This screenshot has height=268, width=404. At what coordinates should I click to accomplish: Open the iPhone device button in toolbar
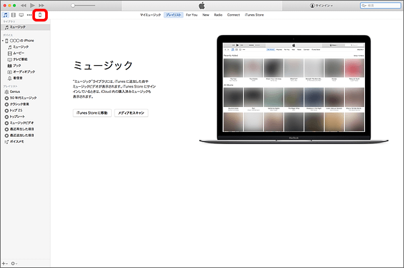click(40, 15)
